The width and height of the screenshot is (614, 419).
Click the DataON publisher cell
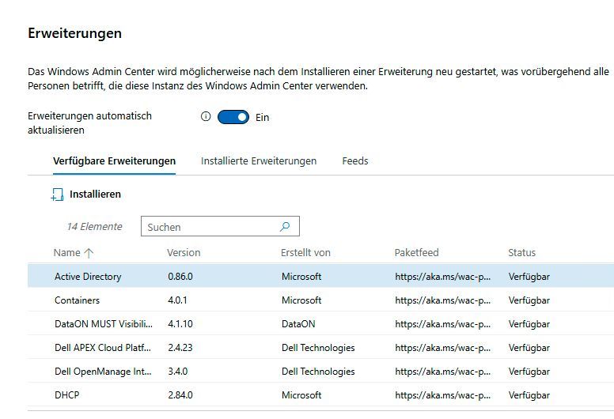point(298,324)
